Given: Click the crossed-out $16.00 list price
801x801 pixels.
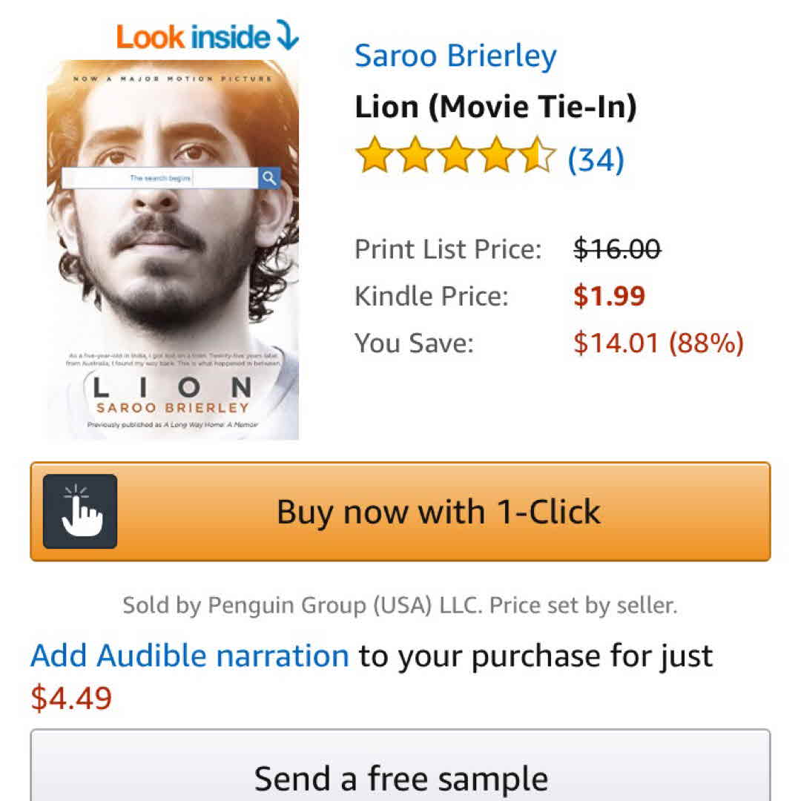Looking at the screenshot, I should click(x=617, y=249).
